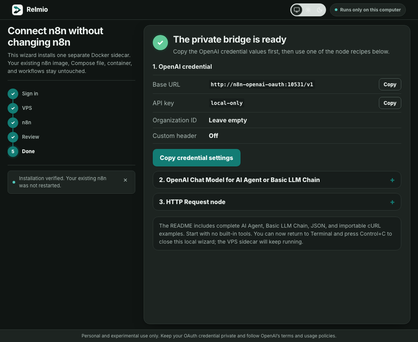Switch to system theme monitor icon

coord(297,10)
